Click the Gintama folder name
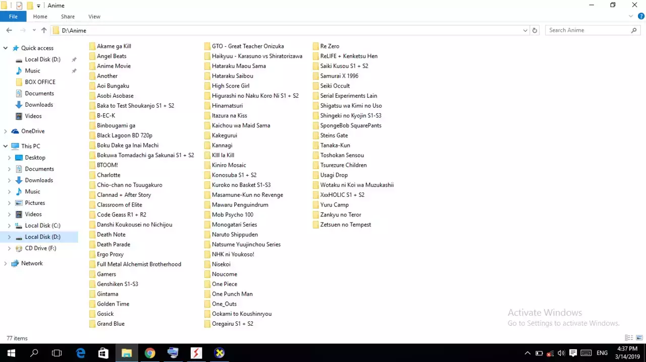 pyautogui.click(x=107, y=294)
